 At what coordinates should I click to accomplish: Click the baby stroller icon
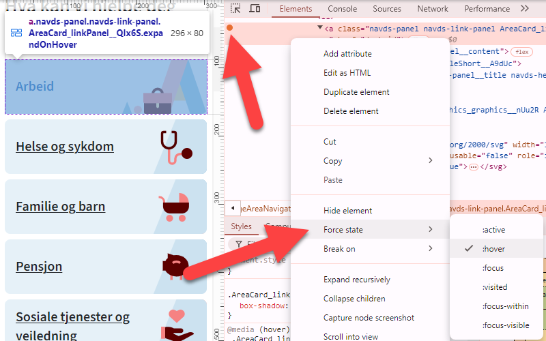click(174, 207)
